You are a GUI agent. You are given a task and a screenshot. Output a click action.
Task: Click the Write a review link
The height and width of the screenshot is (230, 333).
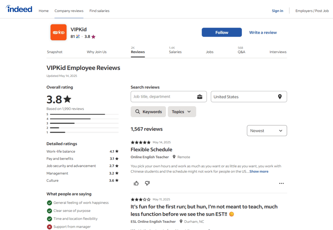[263, 32]
